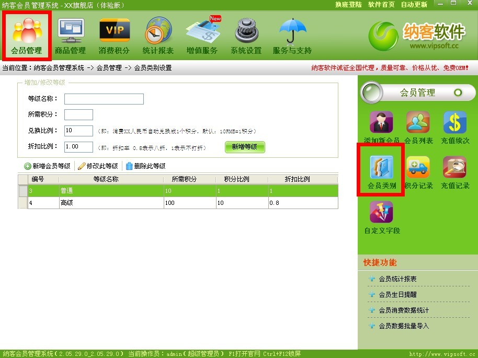
Task: Click 换班登陆 in the title bar
Action: (348, 5)
